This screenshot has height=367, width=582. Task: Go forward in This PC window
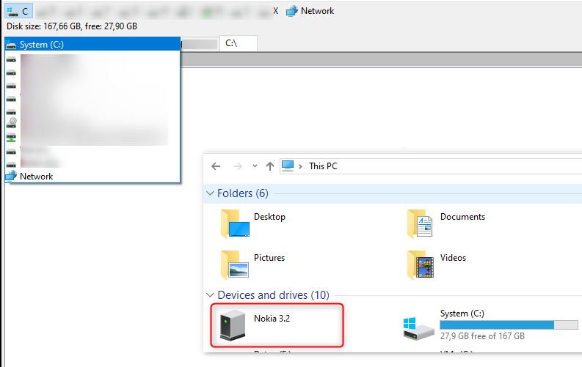238,166
